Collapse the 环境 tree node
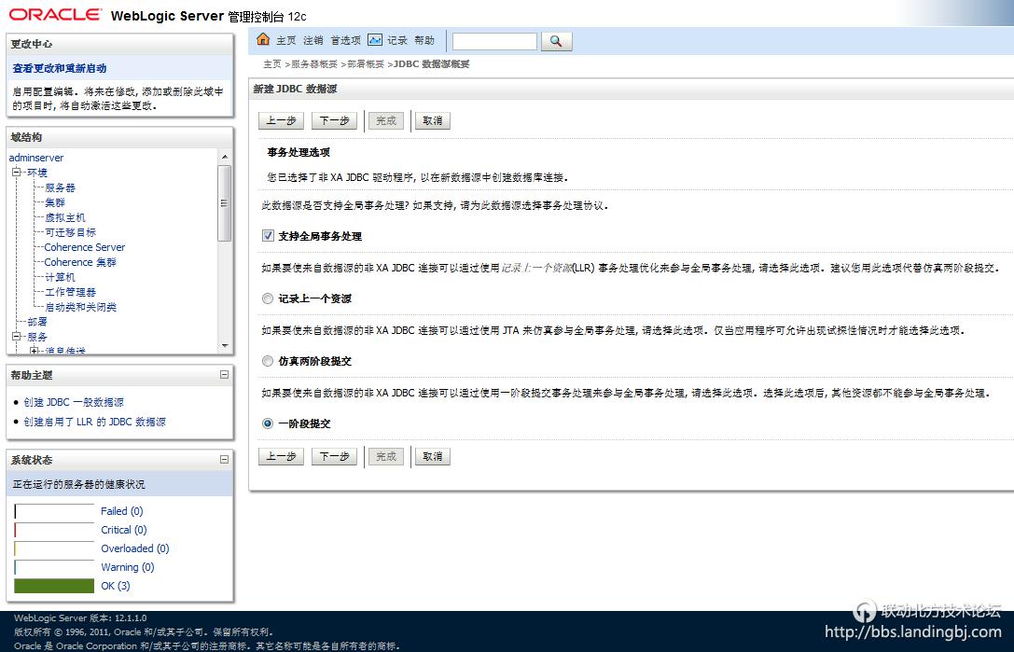 click(x=17, y=172)
